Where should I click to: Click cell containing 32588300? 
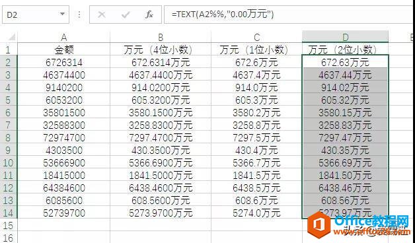pos(64,125)
